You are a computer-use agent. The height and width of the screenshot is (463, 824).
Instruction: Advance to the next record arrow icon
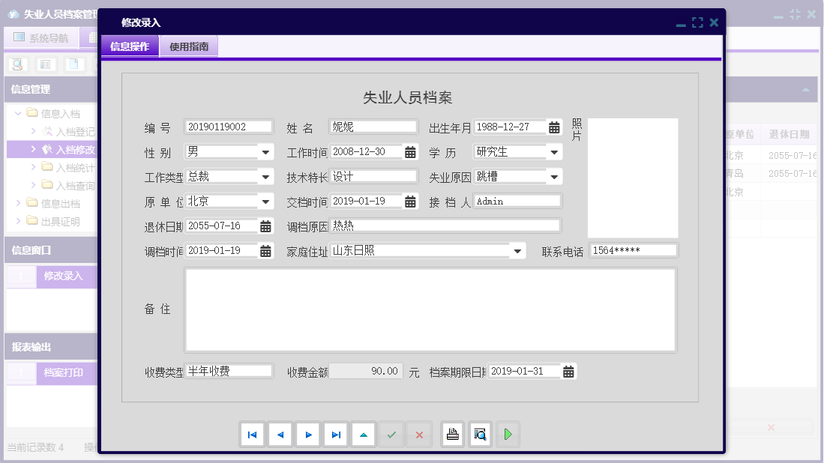pyautogui.click(x=308, y=434)
